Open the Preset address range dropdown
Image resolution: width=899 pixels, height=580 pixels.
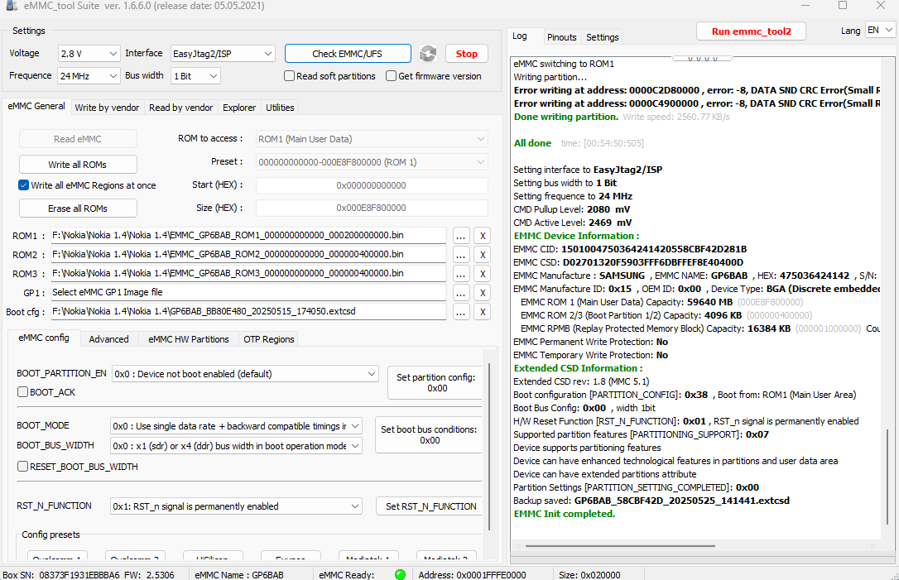point(372,162)
